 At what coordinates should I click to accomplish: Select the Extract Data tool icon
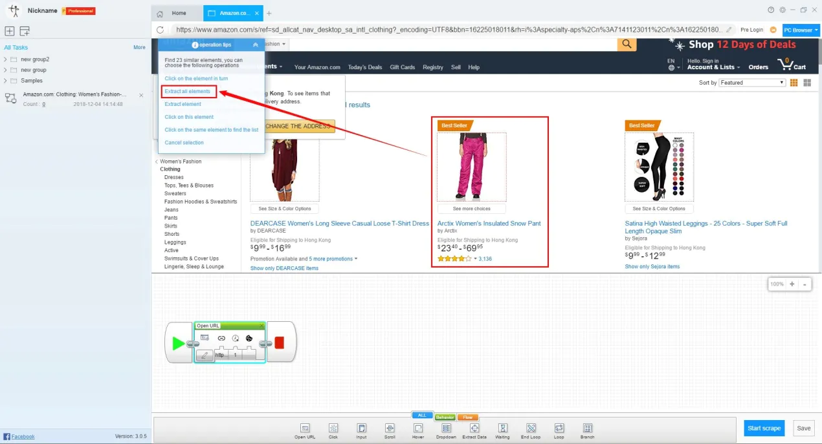474,428
